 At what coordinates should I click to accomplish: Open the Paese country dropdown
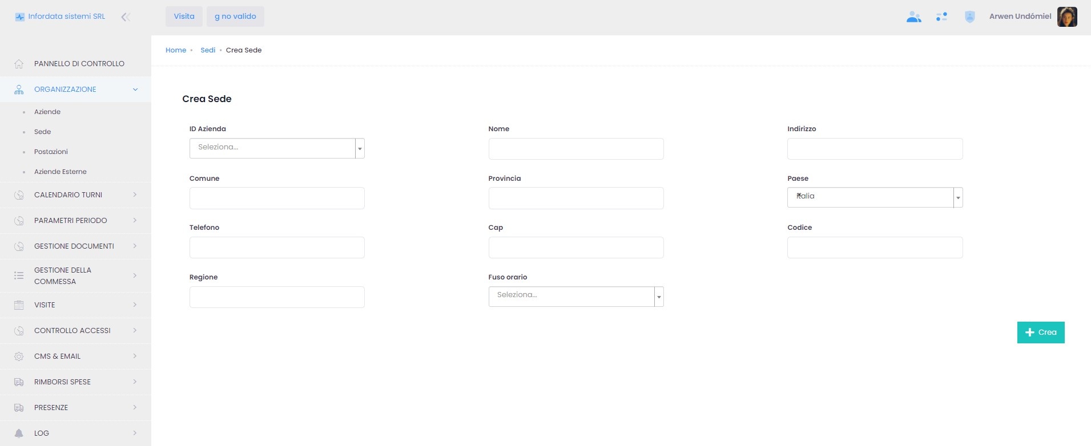(875, 197)
